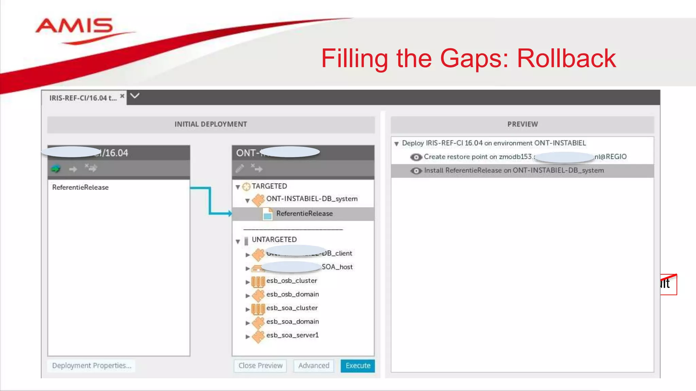Expand the esb_osb_domain node

point(248,295)
